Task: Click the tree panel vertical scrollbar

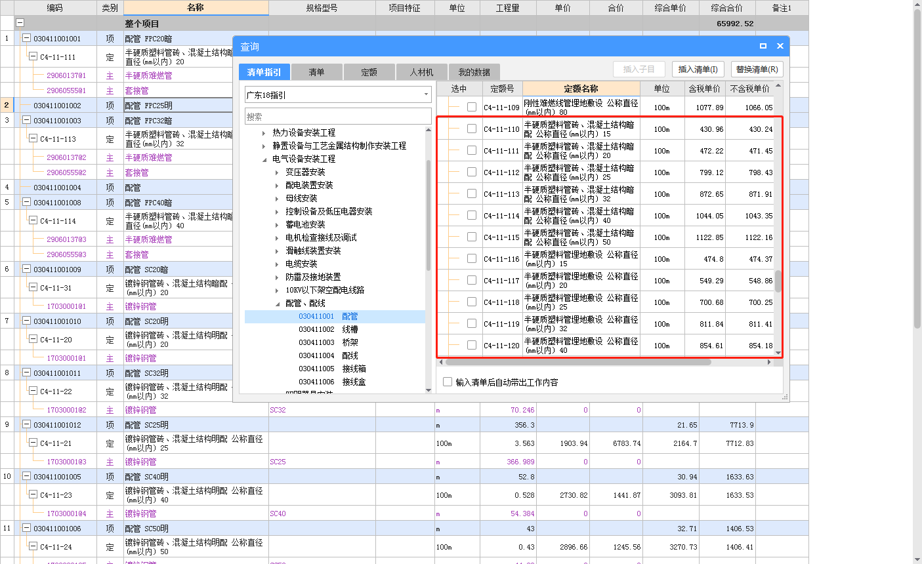Action: (429, 215)
